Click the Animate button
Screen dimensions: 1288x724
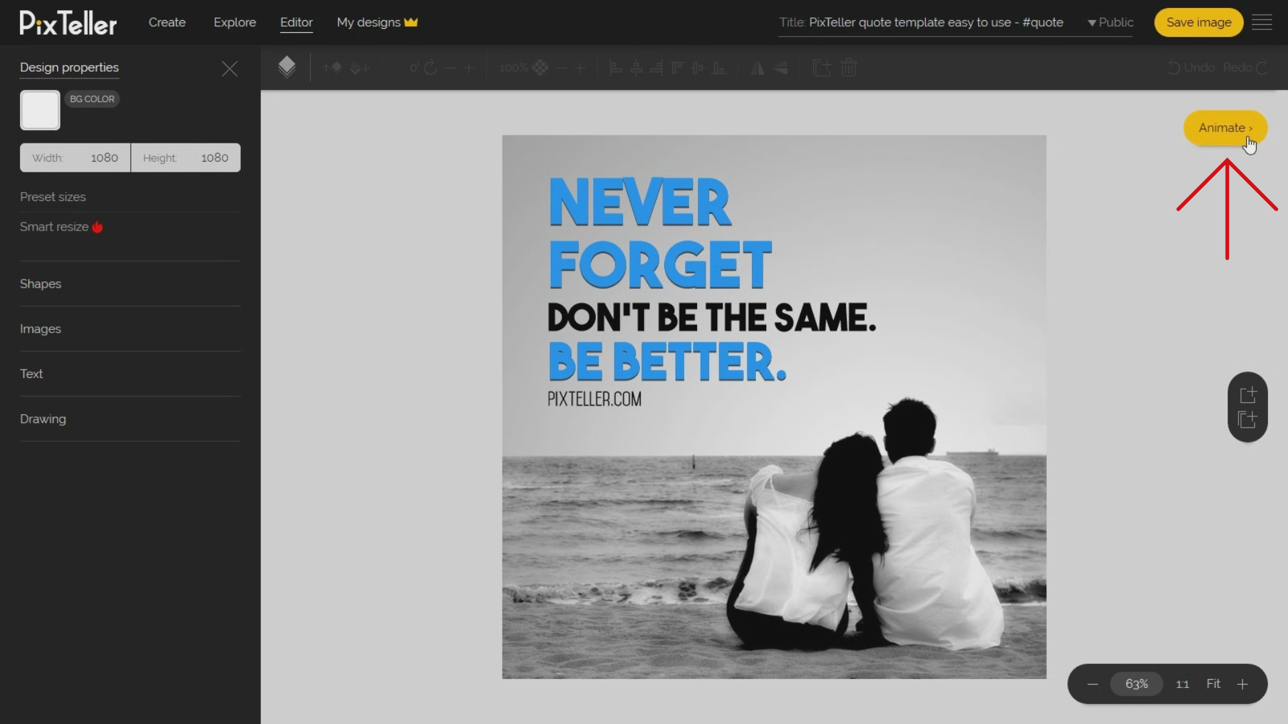pos(1225,127)
